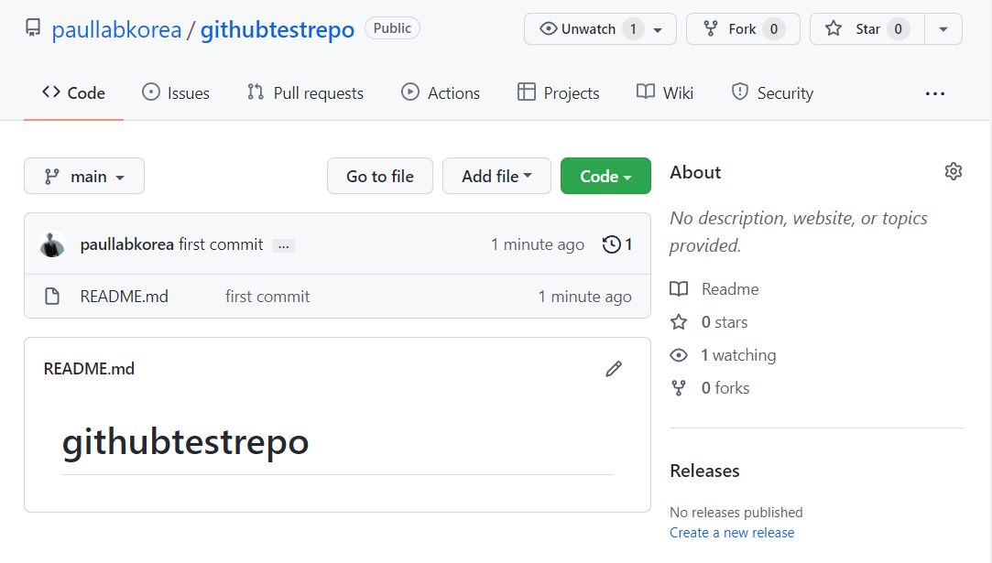Click '1 minute ago' in the commit header
This screenshot has width=992, height=563.
[x=538, y=244]
